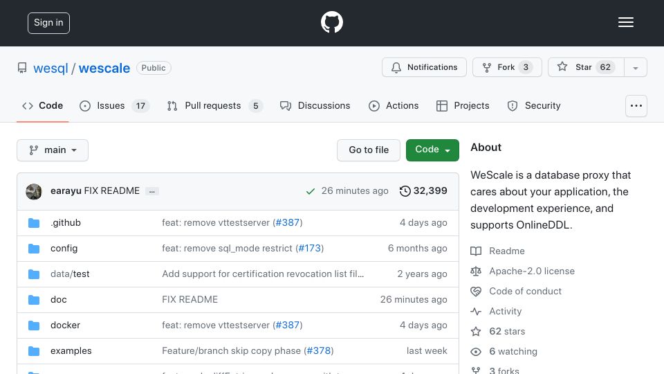The image size is (664, 374).
Task: Click the earayu avatar thumbnail
Action: pyautogui.click(x=34, y=192)
